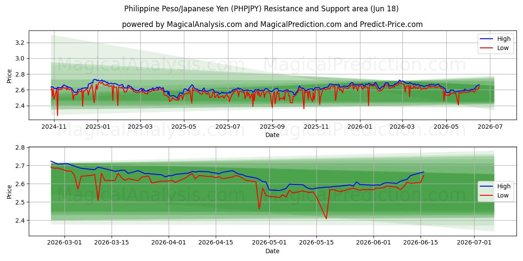This screenshot has height=261, width=523.
Task: Click the 2025-03 tick label
Action: [x=140, y=127]
